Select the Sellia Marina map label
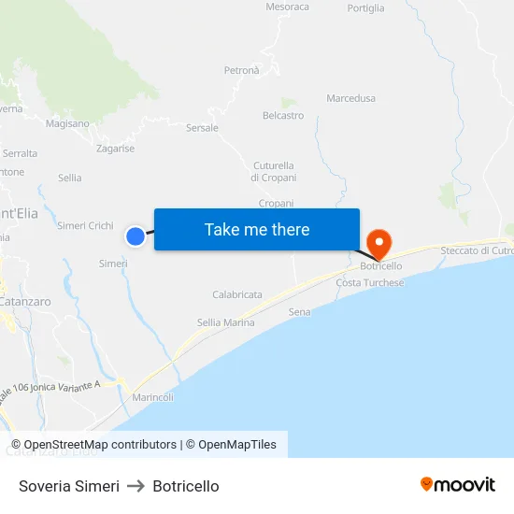Viewport: 514px width, 514px height. [225, 322]
